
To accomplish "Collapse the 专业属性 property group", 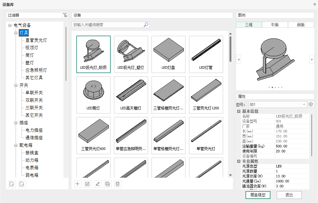I will 239,161.
